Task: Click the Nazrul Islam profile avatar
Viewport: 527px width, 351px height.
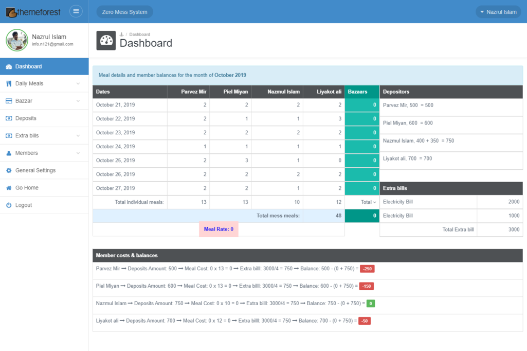Action: [x=16, y=40]
